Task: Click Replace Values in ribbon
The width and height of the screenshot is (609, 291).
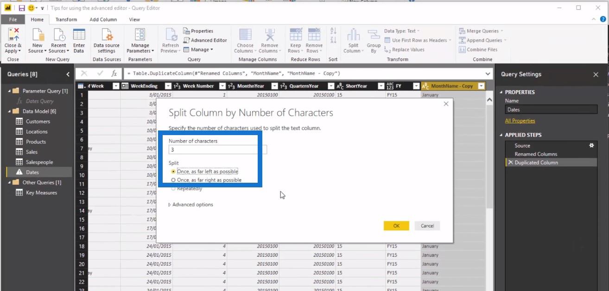Action: (405, 50)
